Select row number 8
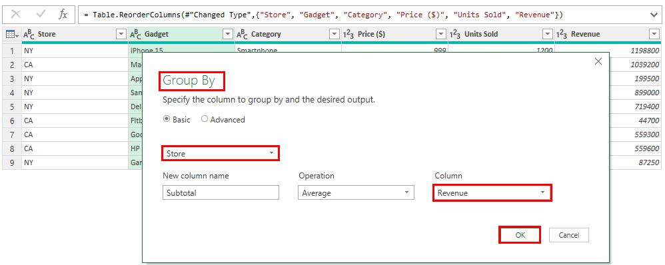This screenshot has height=265, width=665. pyautogui.click(x=12, y=149)
